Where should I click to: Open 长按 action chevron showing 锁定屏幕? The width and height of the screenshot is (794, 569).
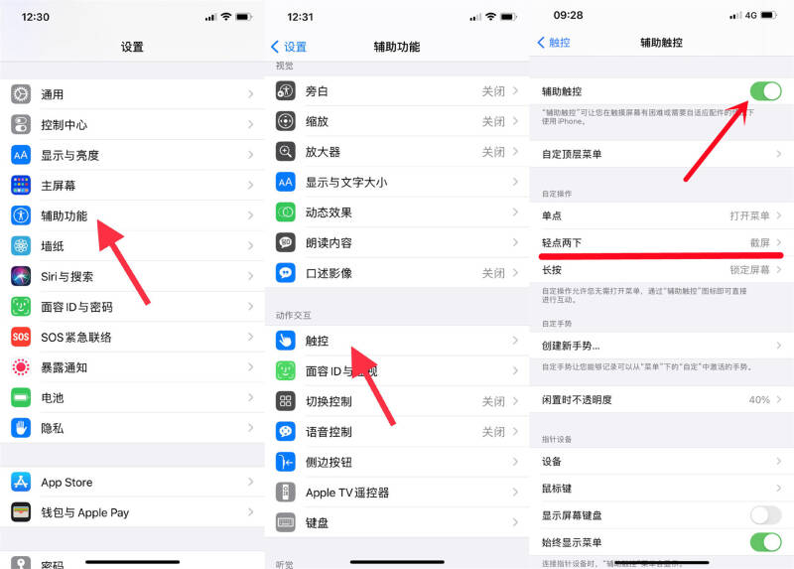coord(779,270)
